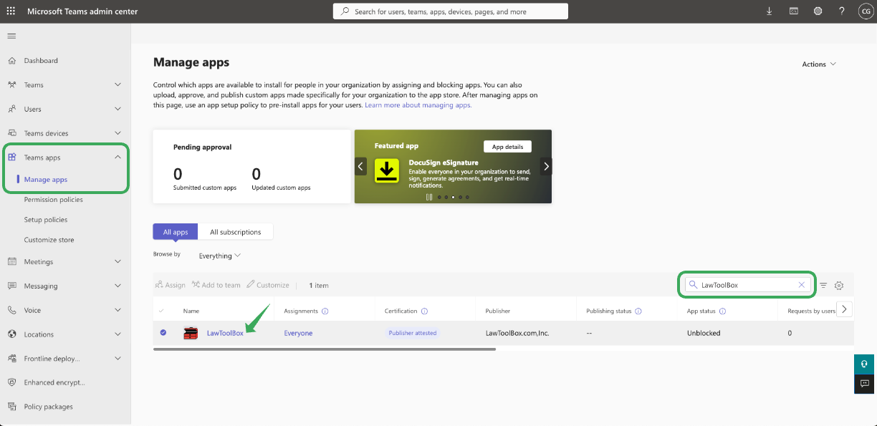Screen dimensions: 877x426
Task: Open Cloud Shell icon in header
Action: click(794, 11)
